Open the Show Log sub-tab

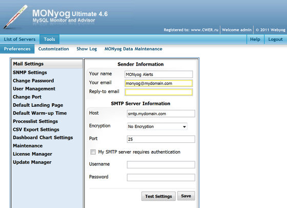[x=87, y=49]
